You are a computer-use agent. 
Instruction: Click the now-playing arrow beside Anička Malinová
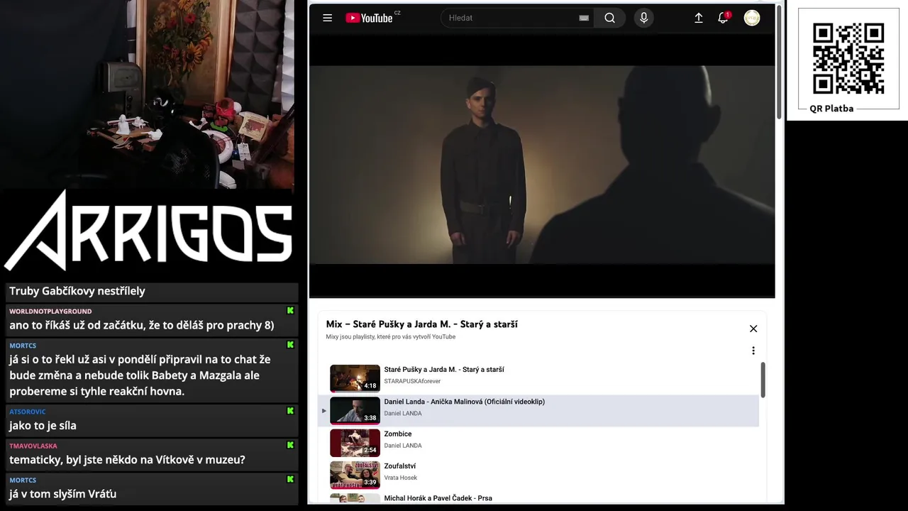coord(324,411)
